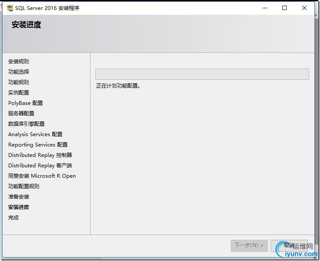Select the 功能配置规则 step
320x261 pixels.
point(24,186)
